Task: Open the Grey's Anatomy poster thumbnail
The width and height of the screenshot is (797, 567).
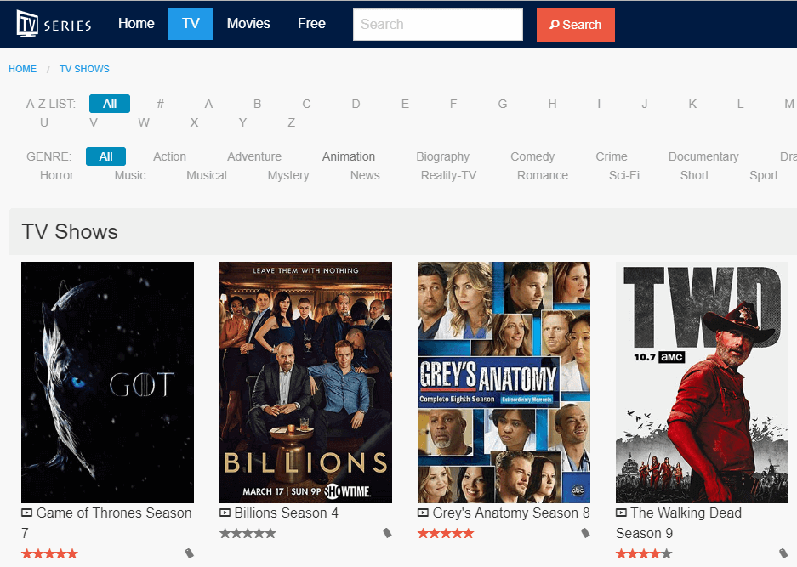Action: point(504,383)
